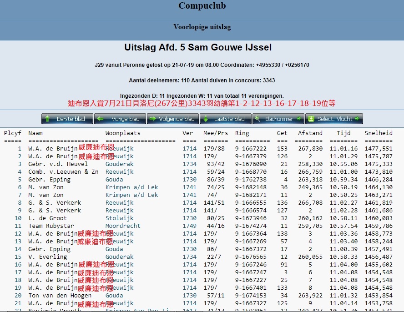Screen dimensions: 404x312
Task: Click ring number 9-1667327
Action: (251, 303)
